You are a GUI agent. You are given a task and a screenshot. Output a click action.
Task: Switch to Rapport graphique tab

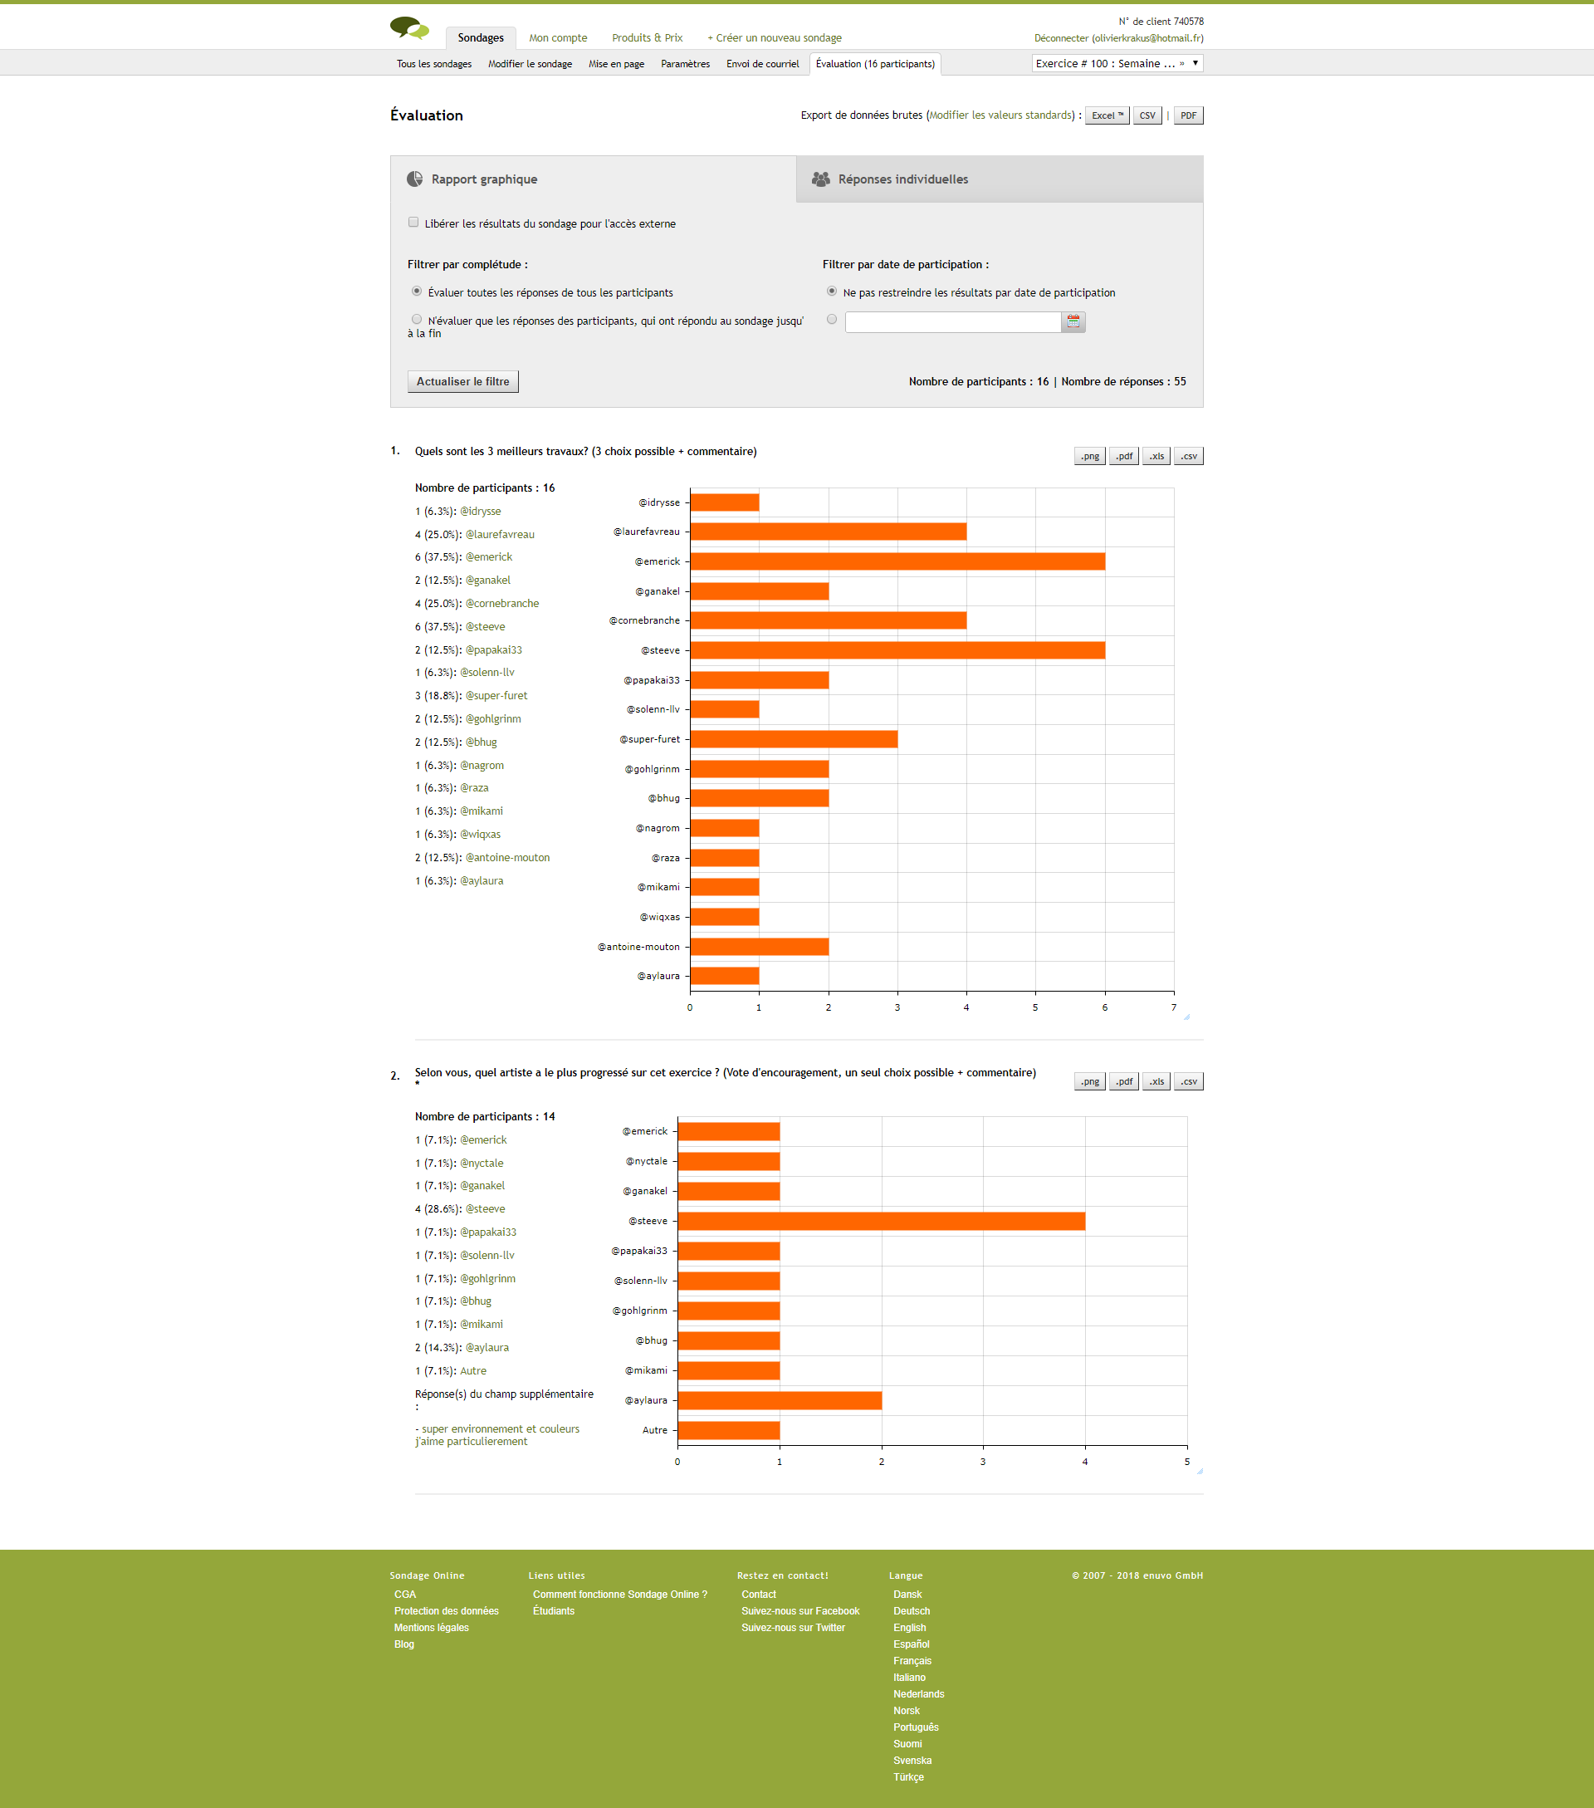click(594, 179)
